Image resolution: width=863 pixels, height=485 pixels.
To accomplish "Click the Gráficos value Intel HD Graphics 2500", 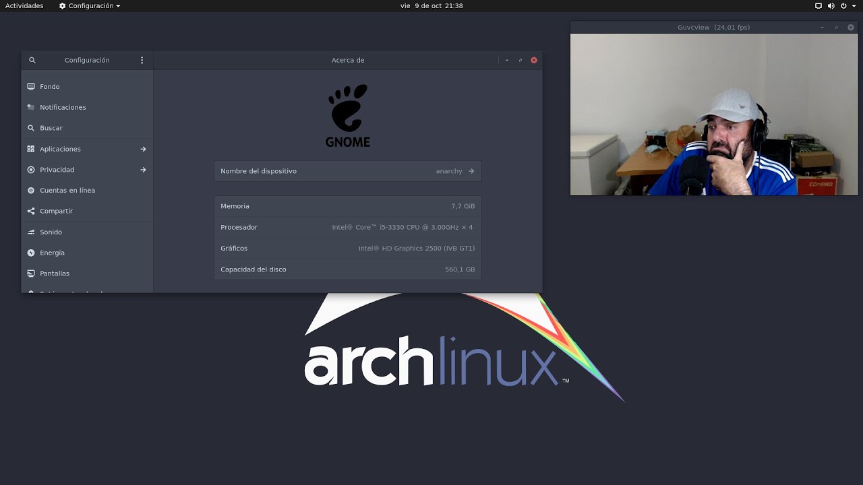I will click(x=417, y=249).
